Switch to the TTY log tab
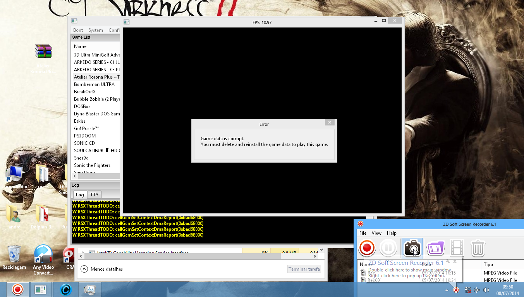This screenshot has height=297, width=524. click(94, 195)
